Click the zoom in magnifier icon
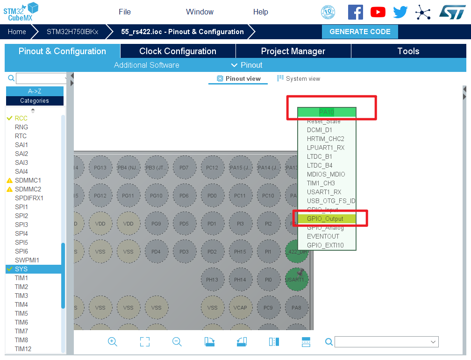Screen dimensions: 471x360 coord(112,342)
